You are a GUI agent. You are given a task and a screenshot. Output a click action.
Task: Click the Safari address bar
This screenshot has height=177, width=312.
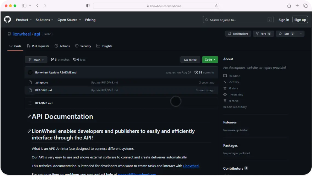tap(156, 5)
